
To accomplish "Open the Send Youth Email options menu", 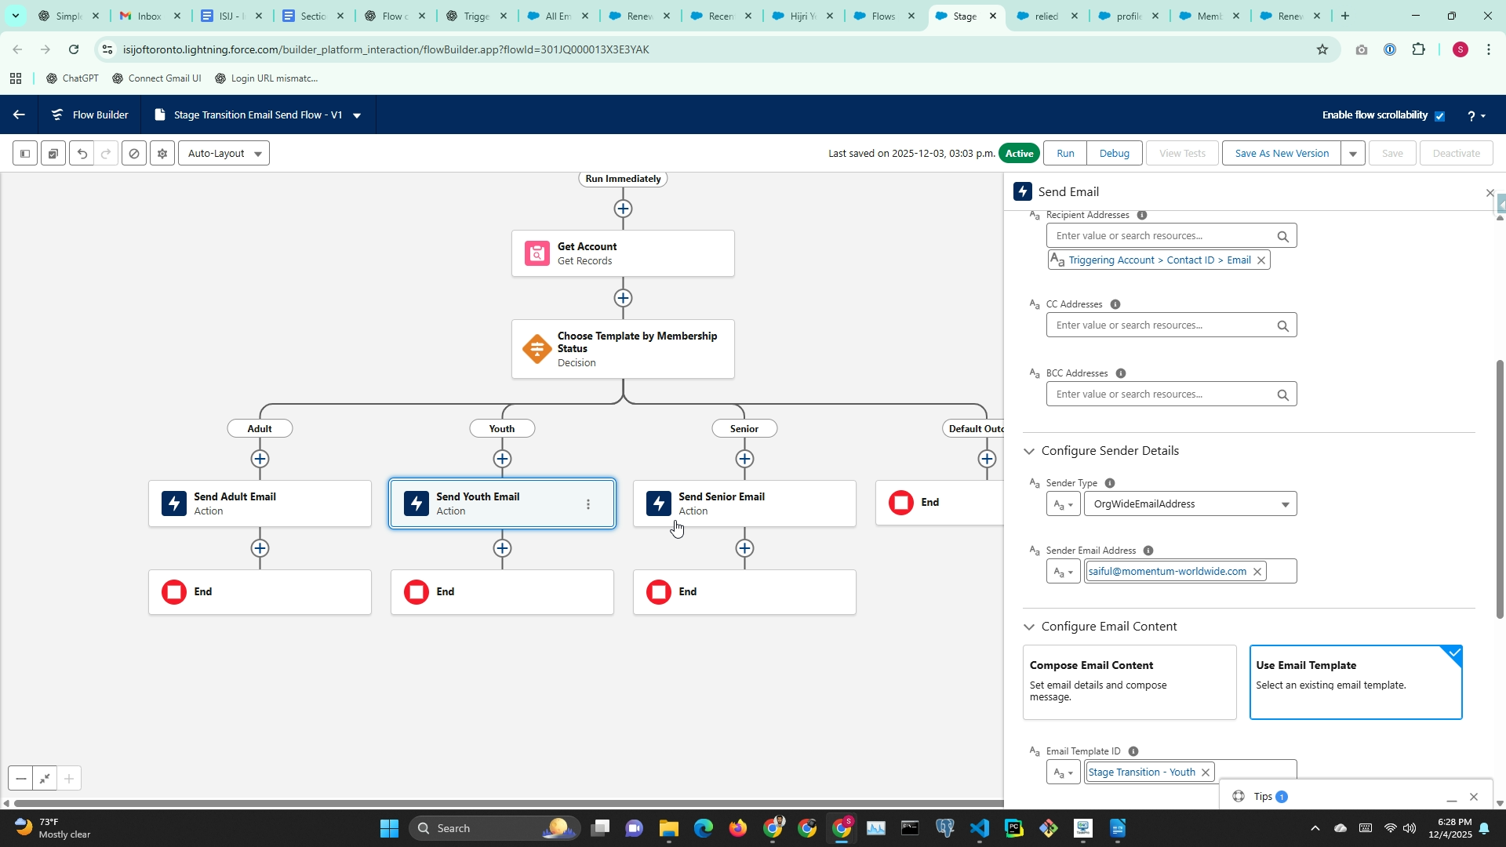I will (588, 504).
